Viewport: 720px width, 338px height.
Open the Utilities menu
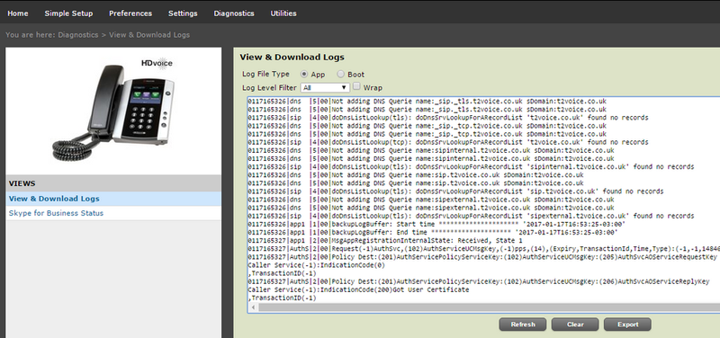(x=283, y=13)
